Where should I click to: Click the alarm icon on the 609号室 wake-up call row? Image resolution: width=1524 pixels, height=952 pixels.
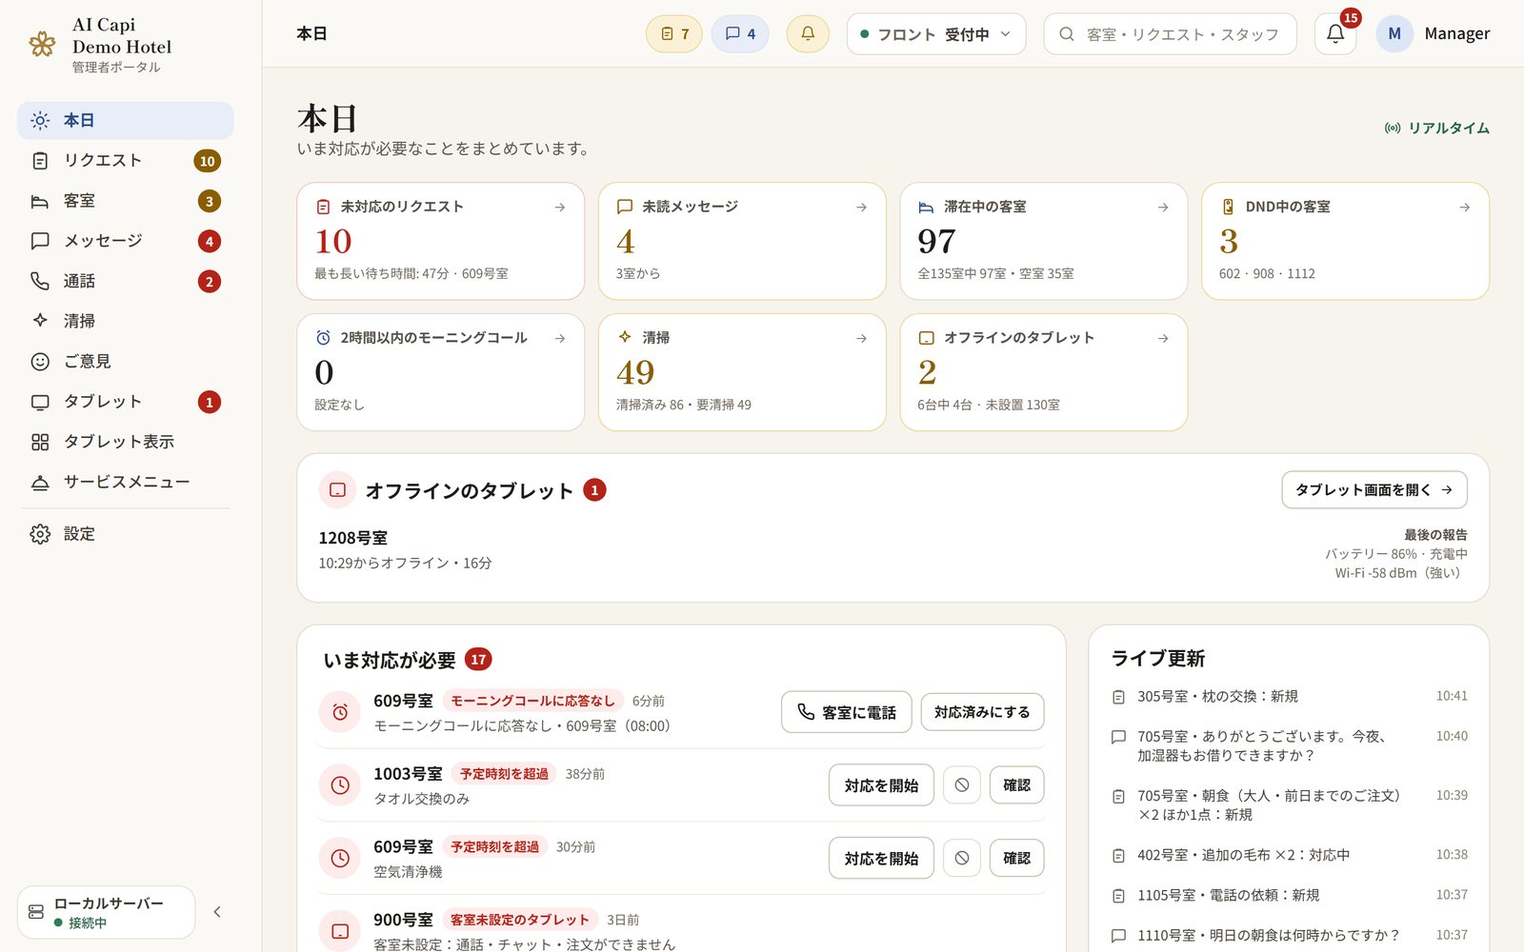[340, 712]
